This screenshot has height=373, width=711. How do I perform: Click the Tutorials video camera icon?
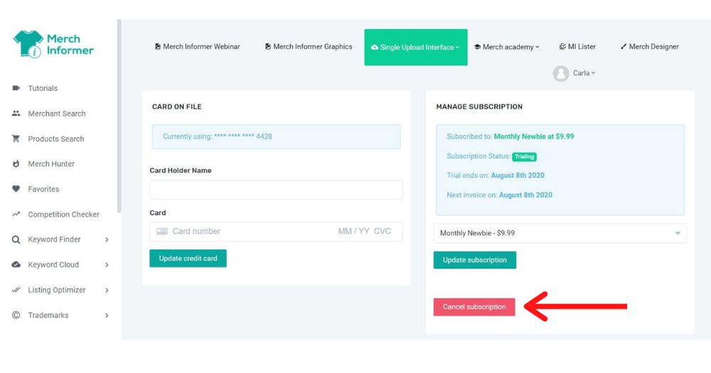16,88
